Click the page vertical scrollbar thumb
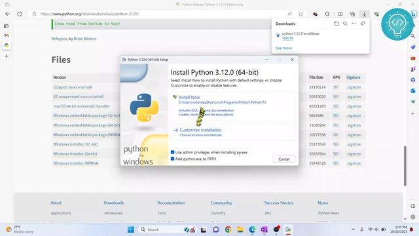 coord(405,166)
